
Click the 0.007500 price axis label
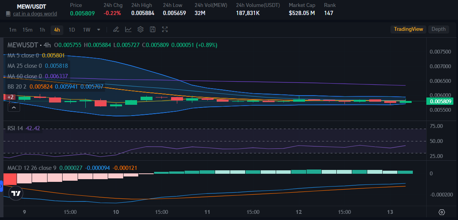pos(440,52)
